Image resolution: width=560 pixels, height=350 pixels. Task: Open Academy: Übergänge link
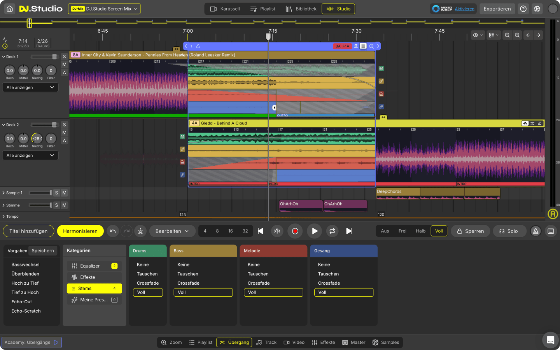(x=31, y=343)
